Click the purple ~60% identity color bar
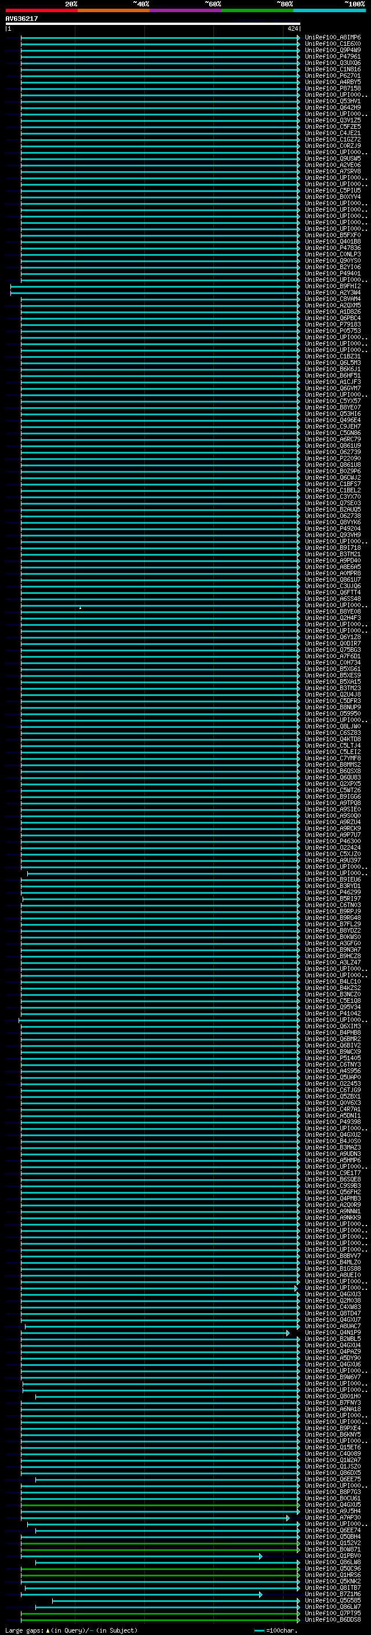 [186, 10]
